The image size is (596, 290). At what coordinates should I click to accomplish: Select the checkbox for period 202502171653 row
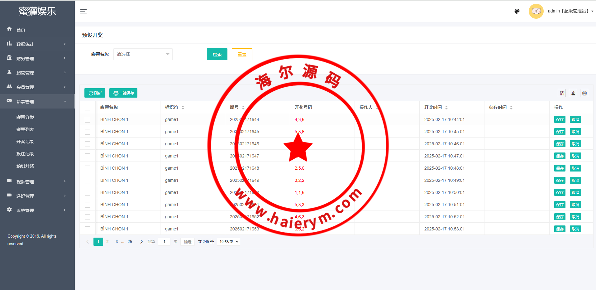point(88,229)
